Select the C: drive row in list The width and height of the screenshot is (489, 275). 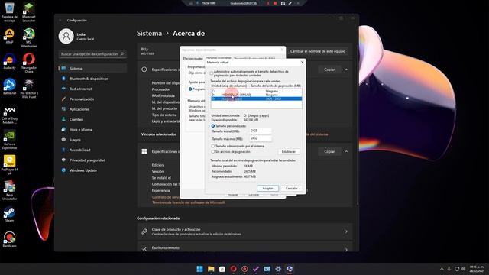tap(257, 91)
